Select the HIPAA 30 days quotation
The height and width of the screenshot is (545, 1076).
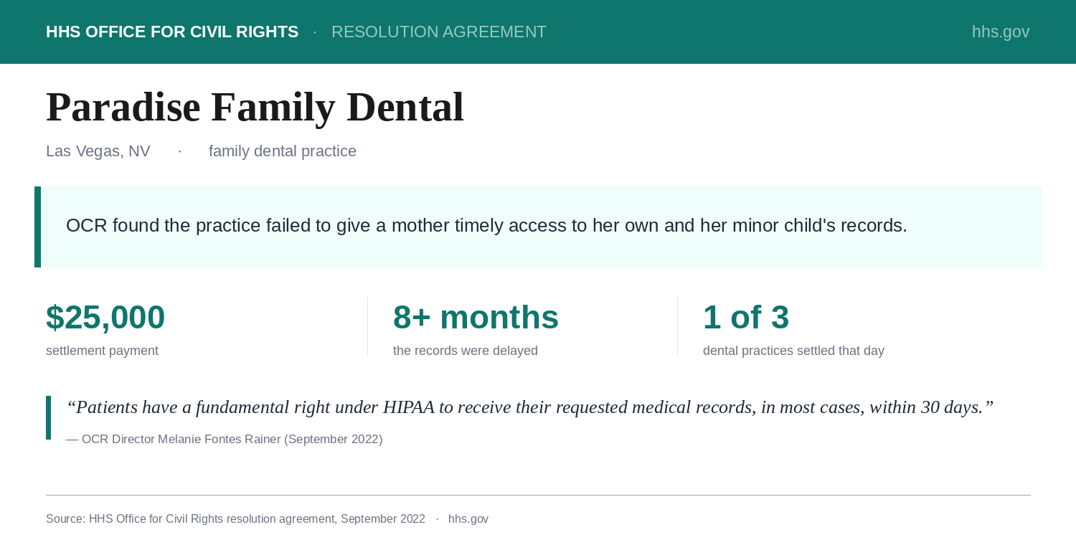pos(530,407)
